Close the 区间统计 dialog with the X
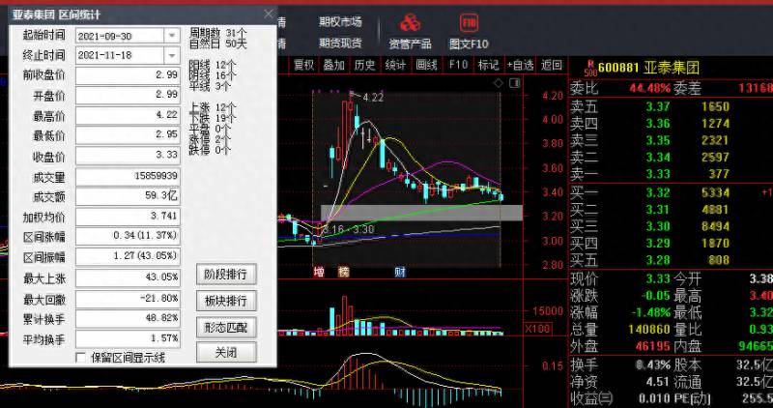Image resolution: width=773 pixels, height=408 pixels. pyautogui.click(x=269, y=14)
